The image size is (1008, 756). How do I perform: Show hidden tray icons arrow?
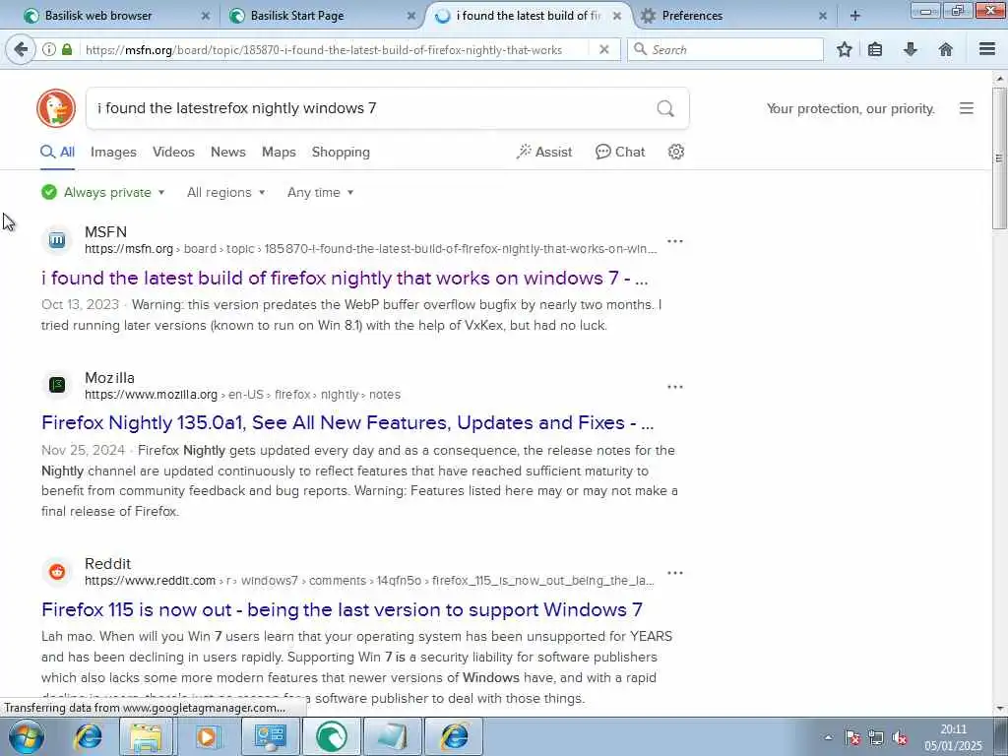point(828,737)
